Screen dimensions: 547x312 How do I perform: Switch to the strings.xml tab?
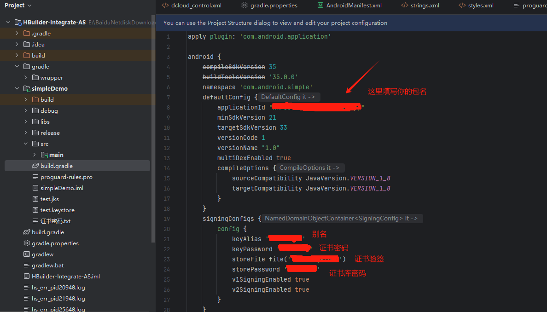[x=420, y=6]
